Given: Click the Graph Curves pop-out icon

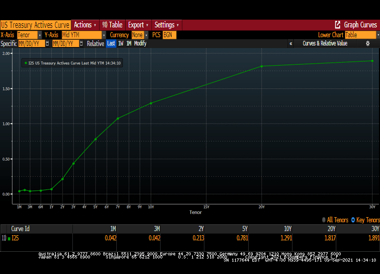Looking at the screenshot, I should 338,25.
